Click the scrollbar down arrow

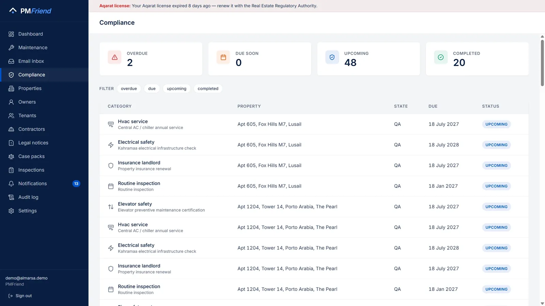[542, 303]
